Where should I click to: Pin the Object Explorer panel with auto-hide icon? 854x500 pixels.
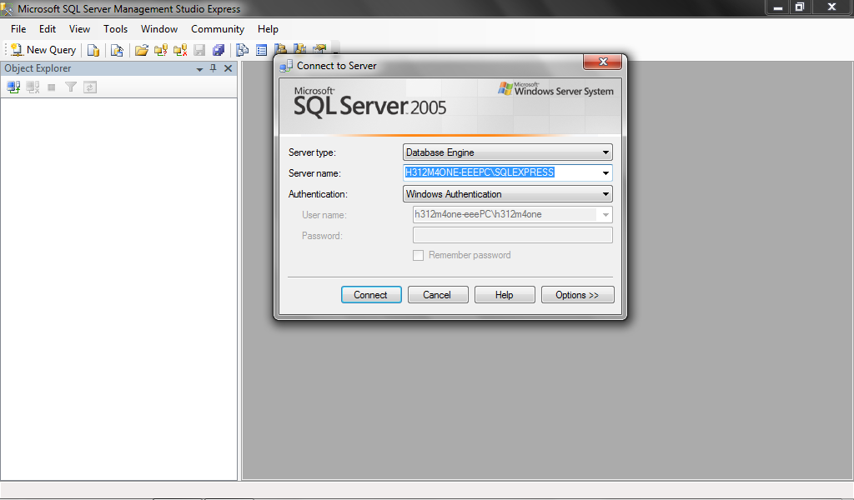pyautogui.click(x=213, y=68)
